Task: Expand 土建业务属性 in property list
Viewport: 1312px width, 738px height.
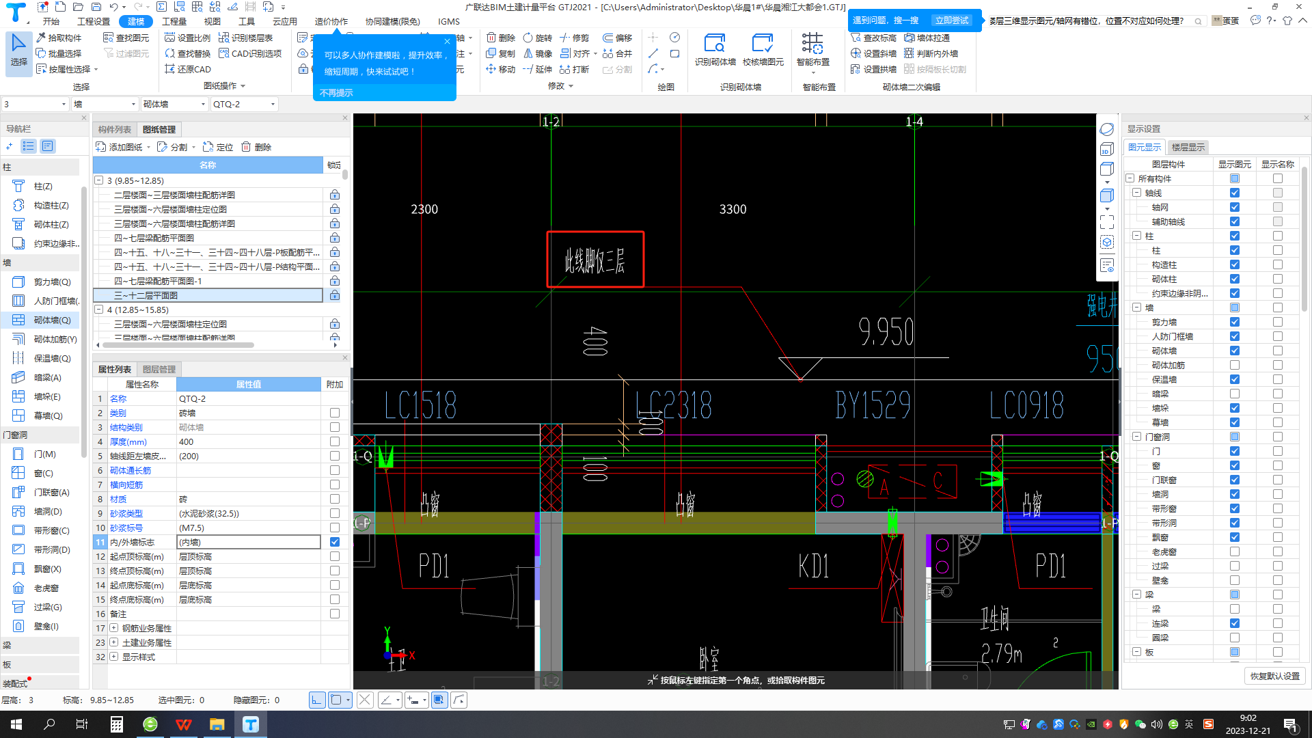Action: [114, 642]
